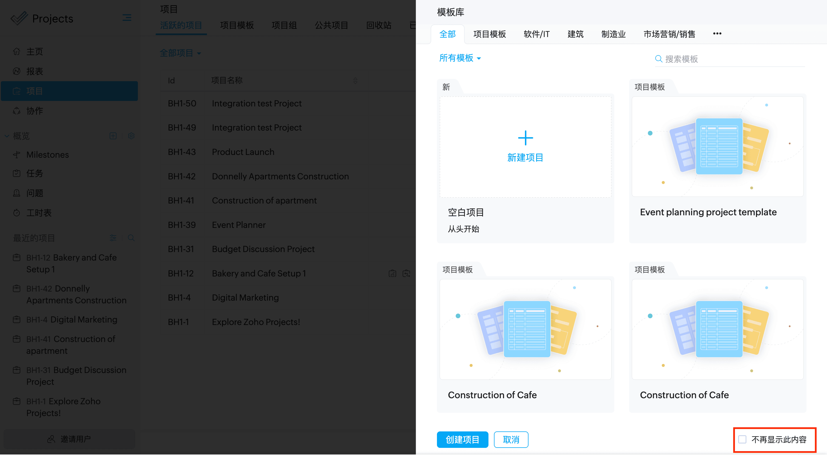Click the 创建项目 button
This screenshot has width=827, height=455.
[x=462, y=439]
